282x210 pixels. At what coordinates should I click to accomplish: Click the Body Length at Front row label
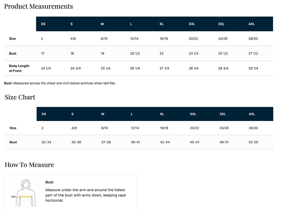[x=19, y=68]
